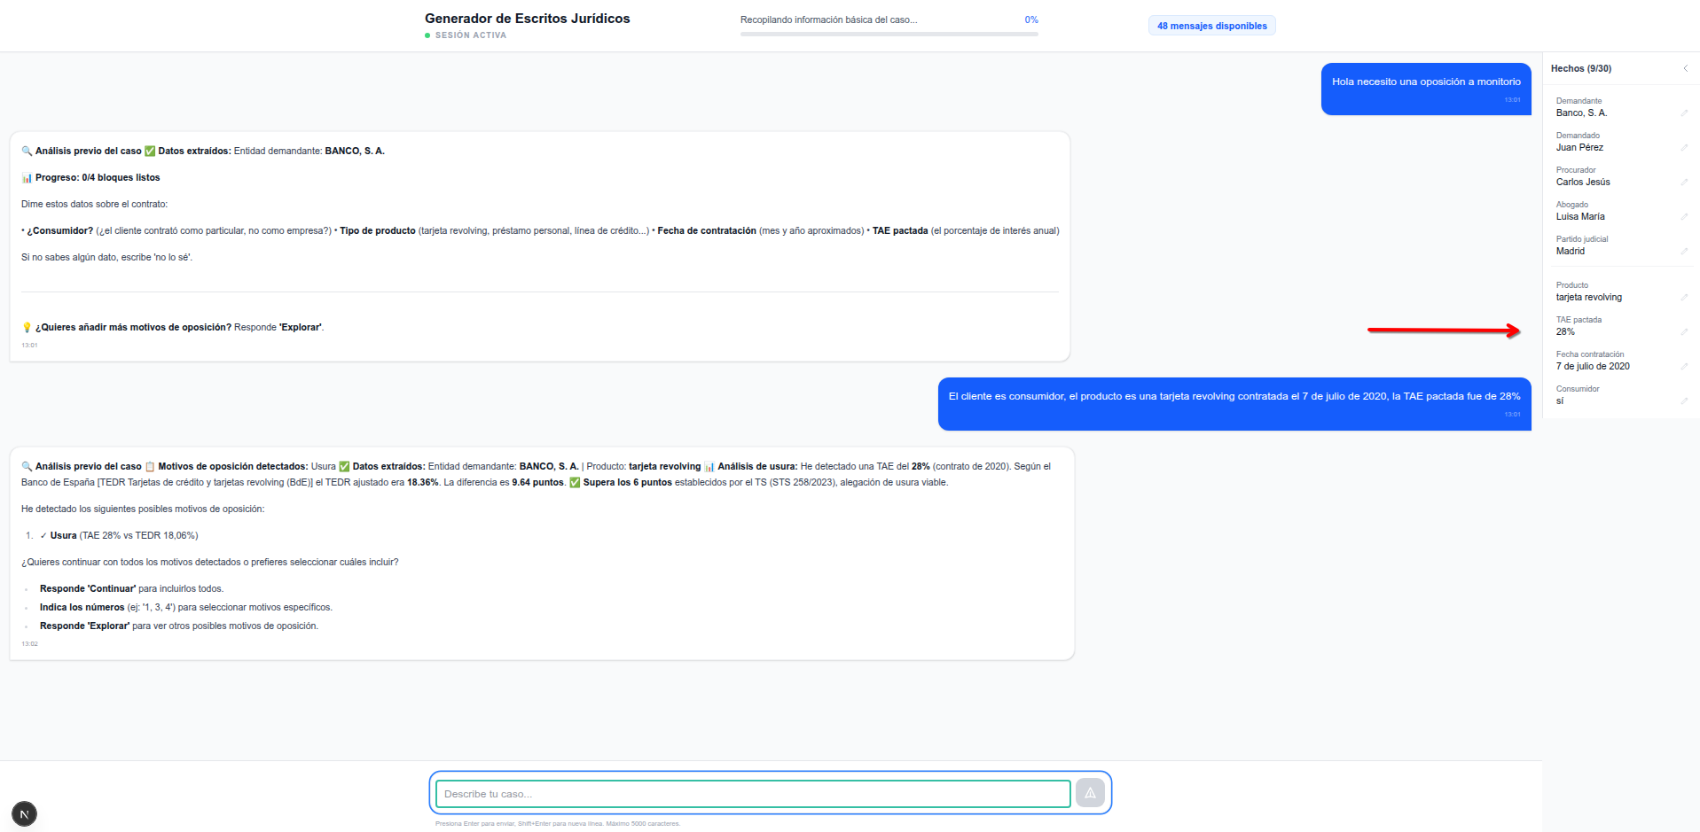Click the green SESIÓN ACTIVA indicator
Screen dimensions: 1700x832
coord(466,35)
